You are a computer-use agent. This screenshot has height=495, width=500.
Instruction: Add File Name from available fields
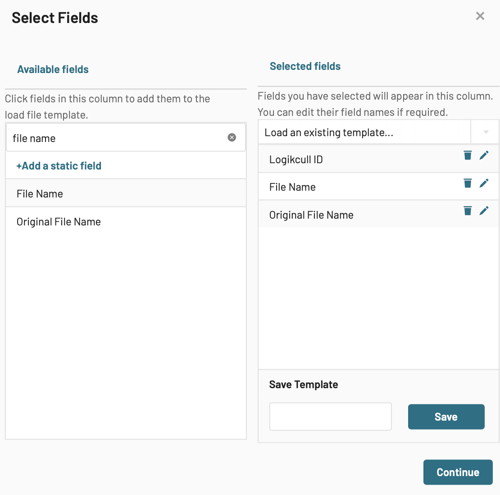(126, 193)
